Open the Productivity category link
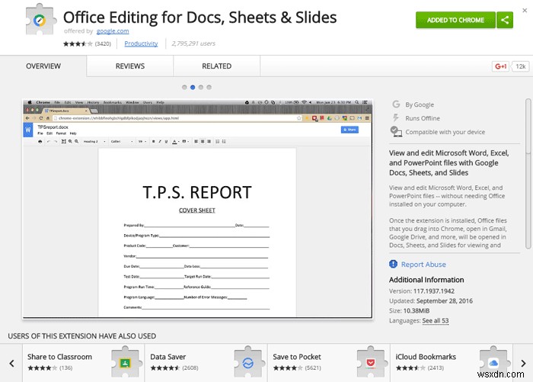533x382 pixels. click(141, 43)
